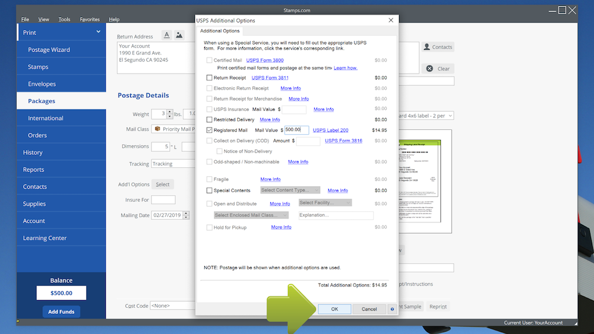Uncheck the Registered Mail checkbox
The image size is (594, 334).
click(209, 130)
